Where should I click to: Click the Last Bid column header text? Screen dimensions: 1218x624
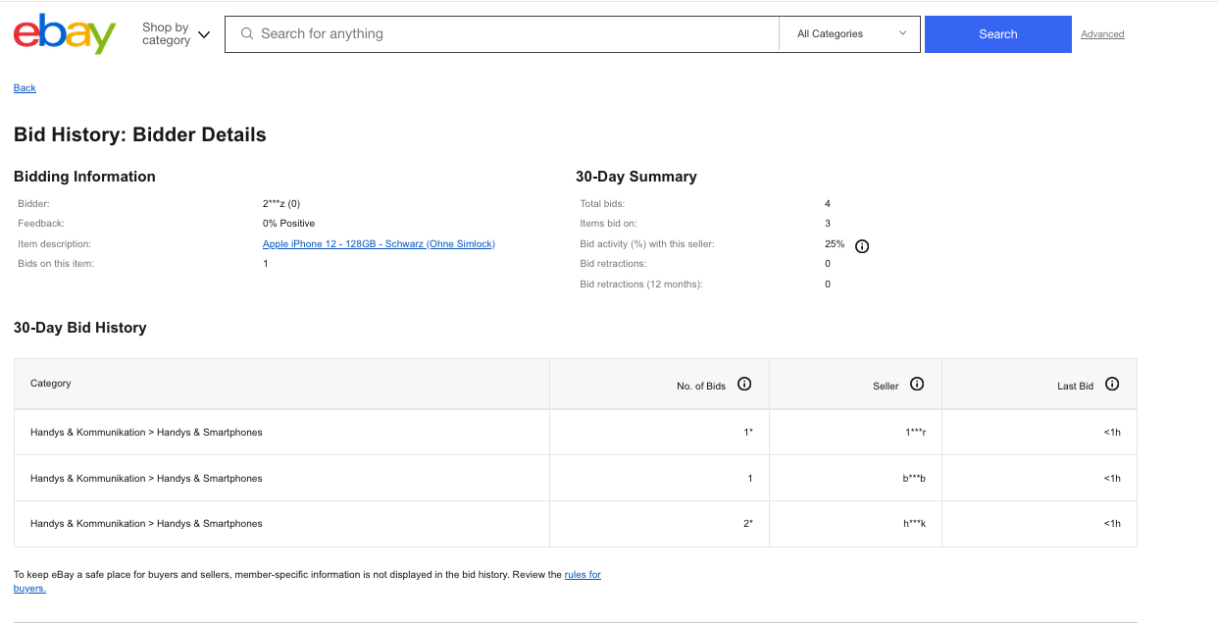click(1075, 387)
